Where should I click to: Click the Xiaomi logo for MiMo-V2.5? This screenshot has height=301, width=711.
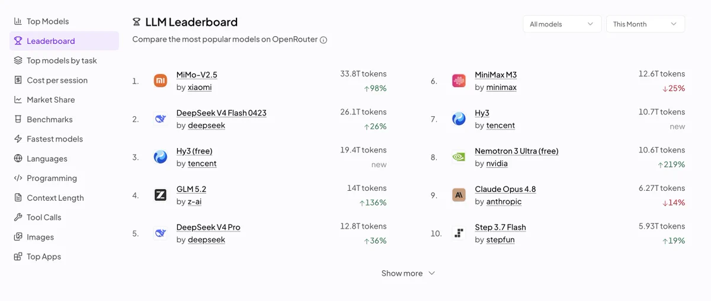click(x=160, y=81)
